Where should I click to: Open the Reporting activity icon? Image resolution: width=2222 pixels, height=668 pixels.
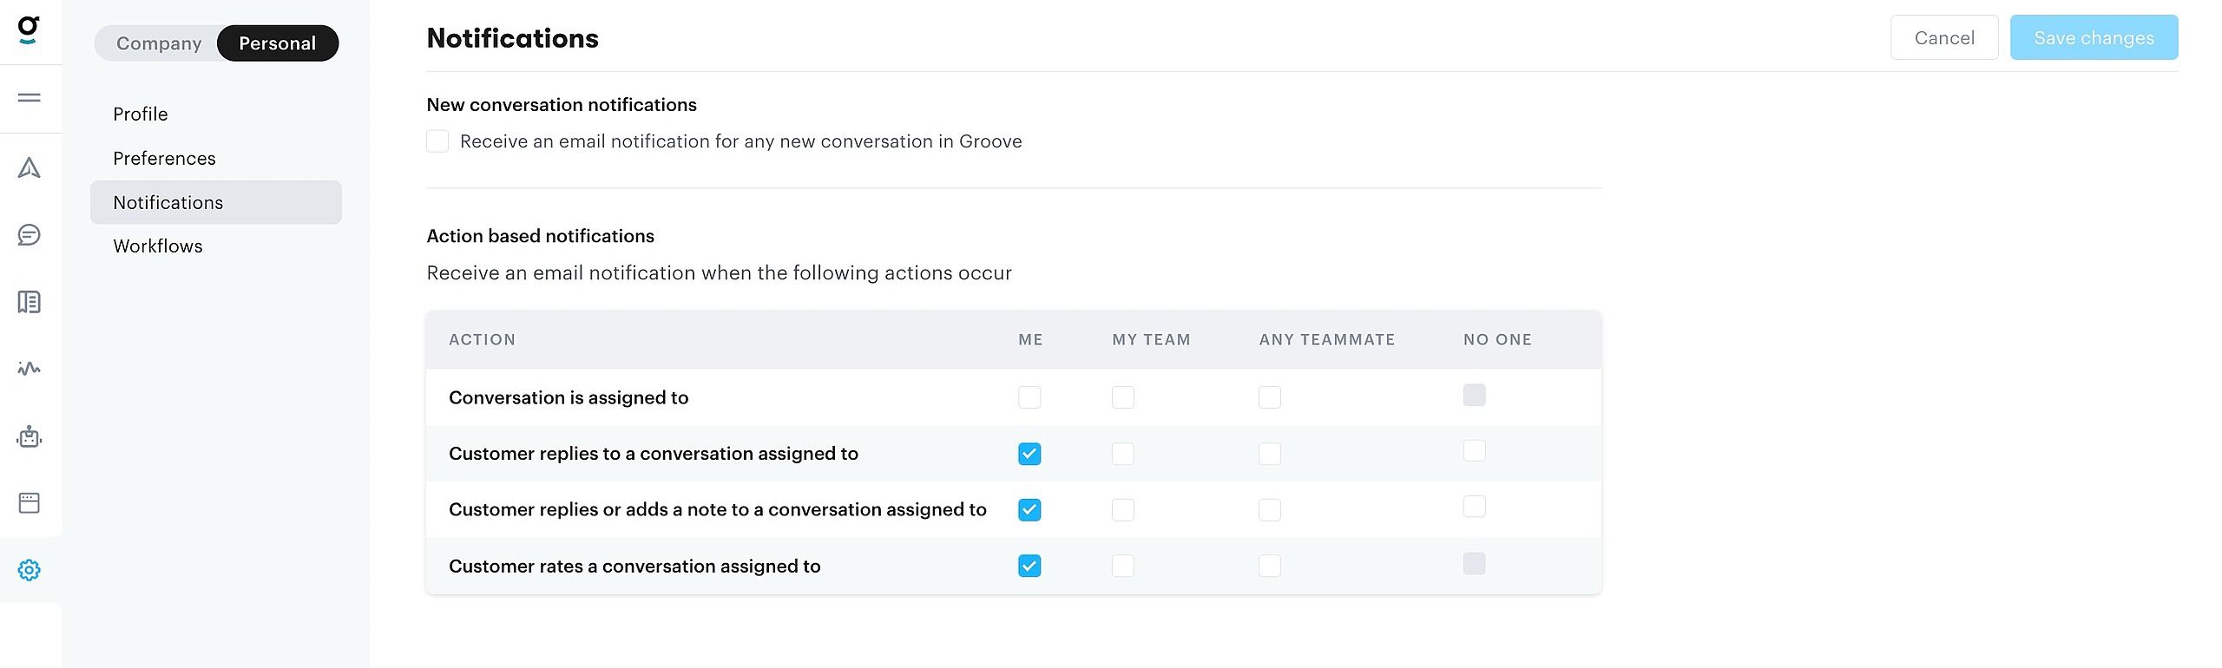point(29,369)
